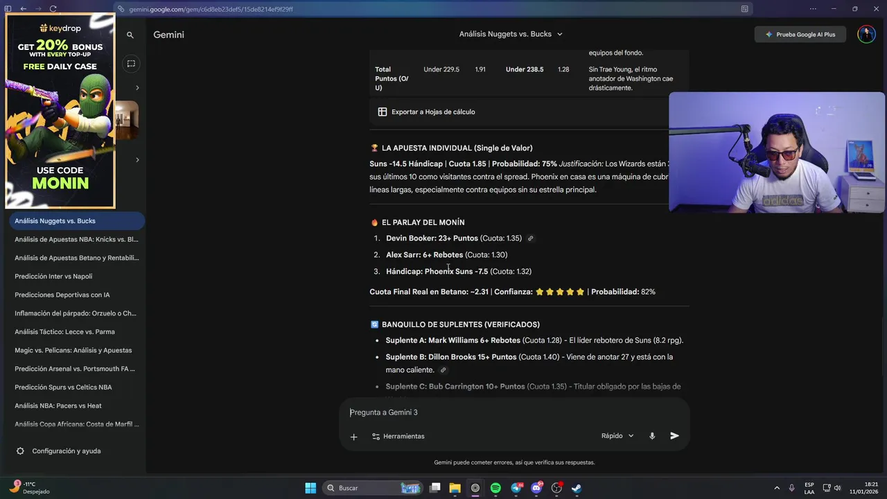This screenshot has height=499, width=887.
Task: Click the Under 229.5 table cell
Action: pos(441,69)
